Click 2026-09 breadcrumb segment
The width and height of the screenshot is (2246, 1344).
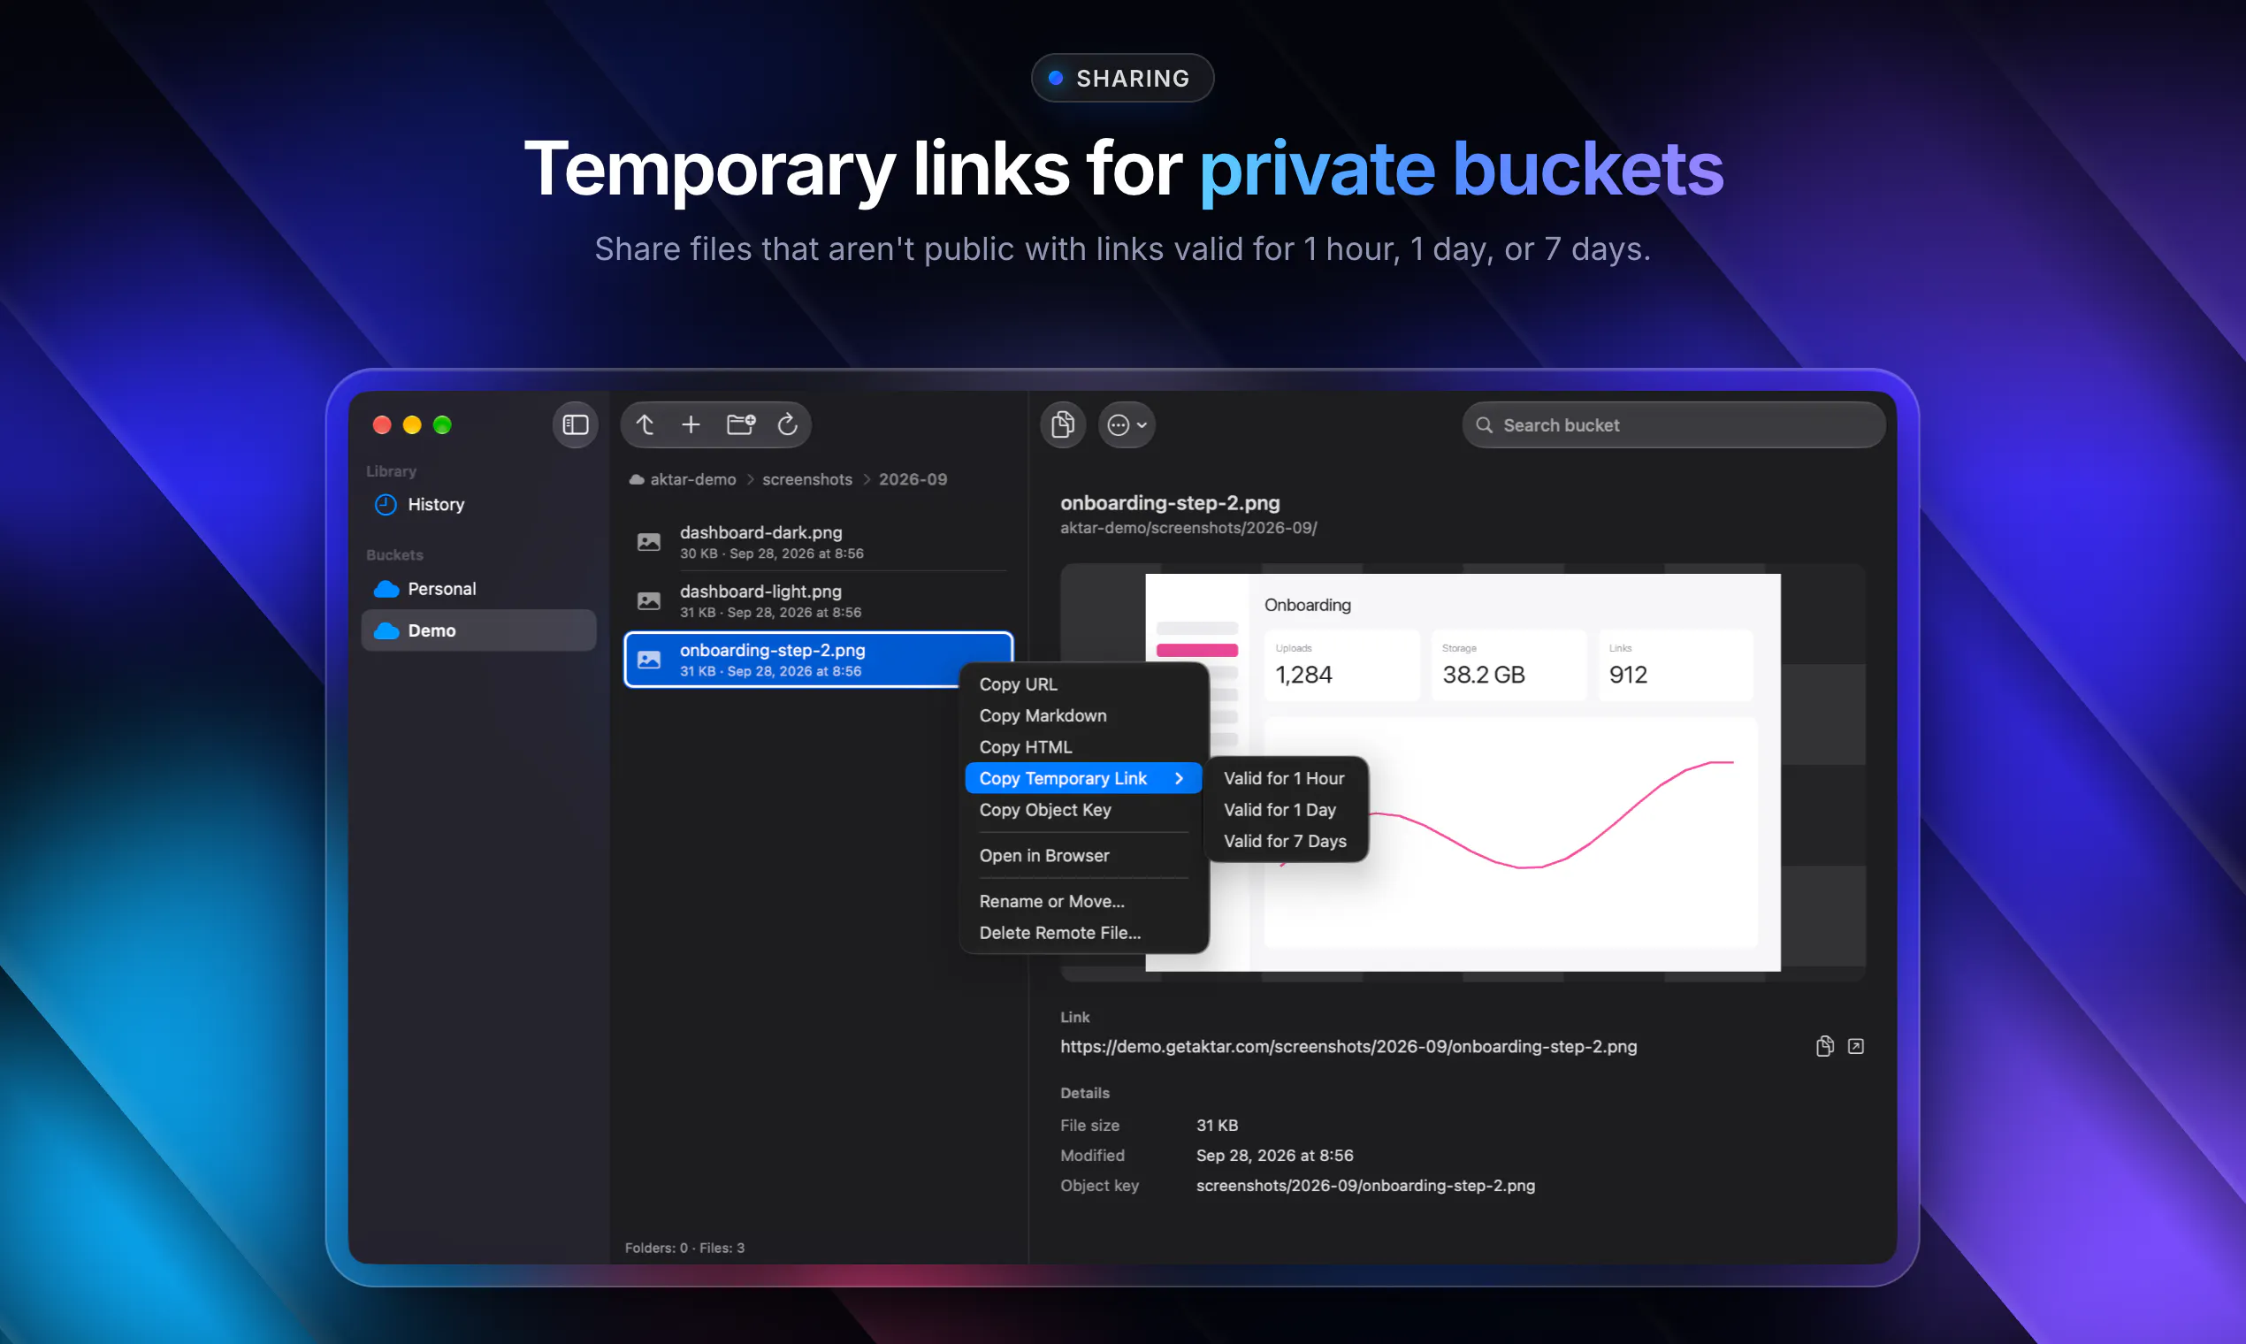[913, 479]
